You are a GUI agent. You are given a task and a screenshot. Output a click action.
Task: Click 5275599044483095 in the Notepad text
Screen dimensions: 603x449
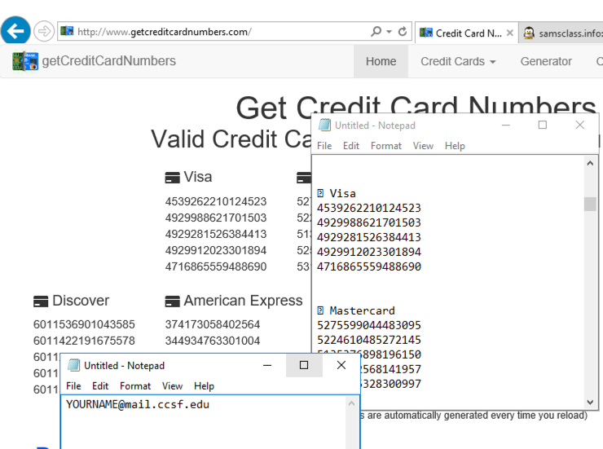point(369,325)
